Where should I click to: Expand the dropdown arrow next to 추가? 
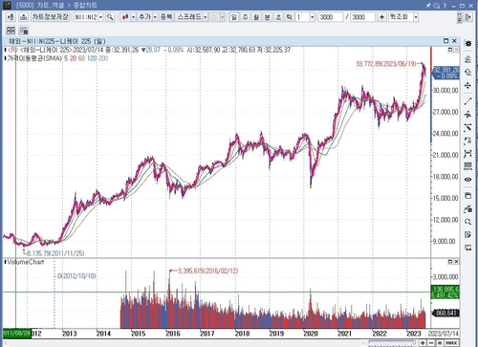(155, 17)
